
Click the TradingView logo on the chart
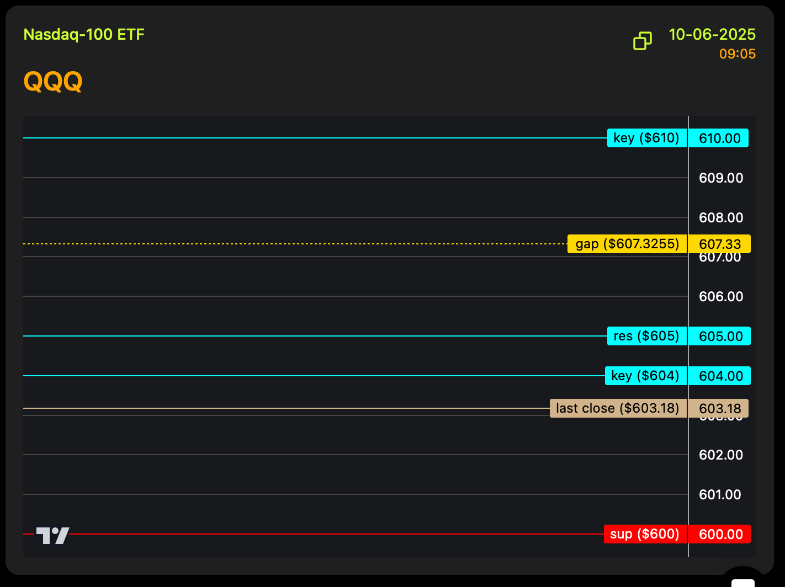[53, 535]
